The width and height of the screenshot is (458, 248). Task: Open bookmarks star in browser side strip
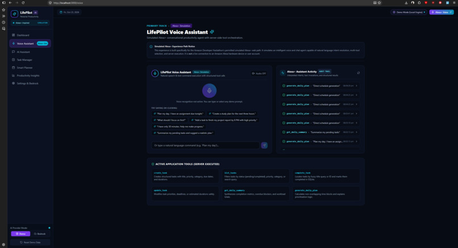(x=3, y=10)
